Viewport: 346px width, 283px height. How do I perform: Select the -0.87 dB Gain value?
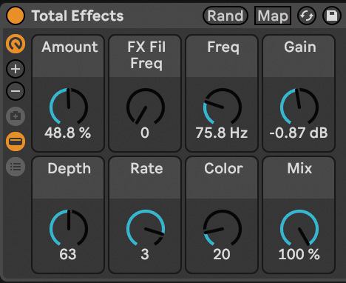[299, 133]
